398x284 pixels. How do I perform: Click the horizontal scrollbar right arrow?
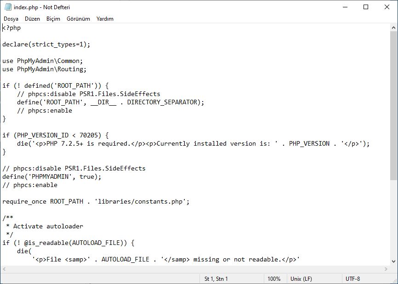pos(386,269)
